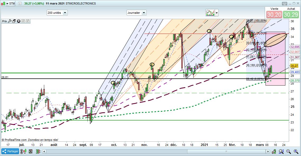Click the Partager share button

tap(10, 151)
